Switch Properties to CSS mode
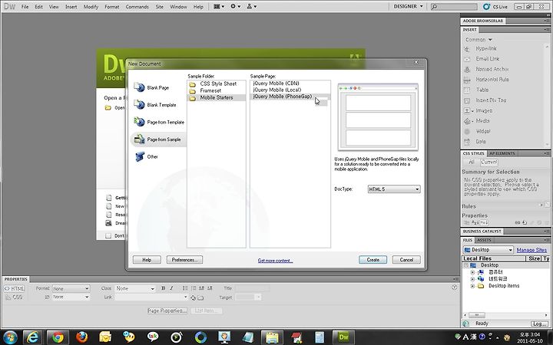Viewport: 553px width, 345px height. click(x=14, y=297)
